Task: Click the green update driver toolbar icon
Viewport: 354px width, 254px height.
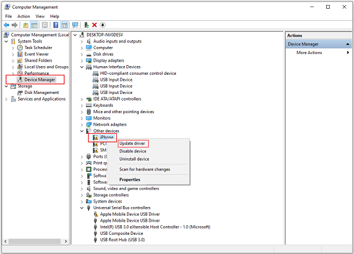Action: click(87, 25)
